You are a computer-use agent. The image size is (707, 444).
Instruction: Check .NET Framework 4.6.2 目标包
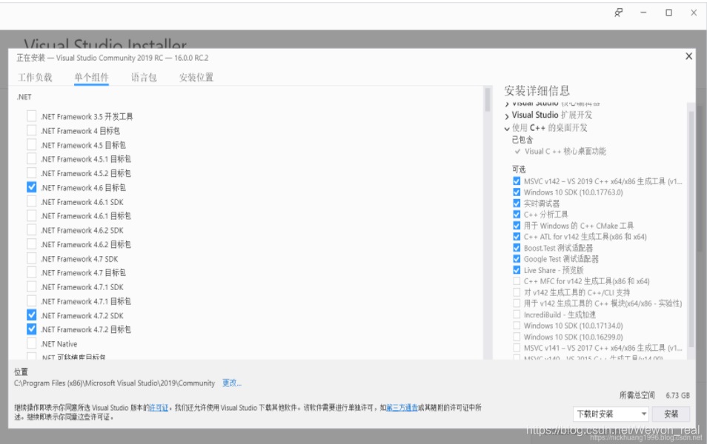point(32,244)
